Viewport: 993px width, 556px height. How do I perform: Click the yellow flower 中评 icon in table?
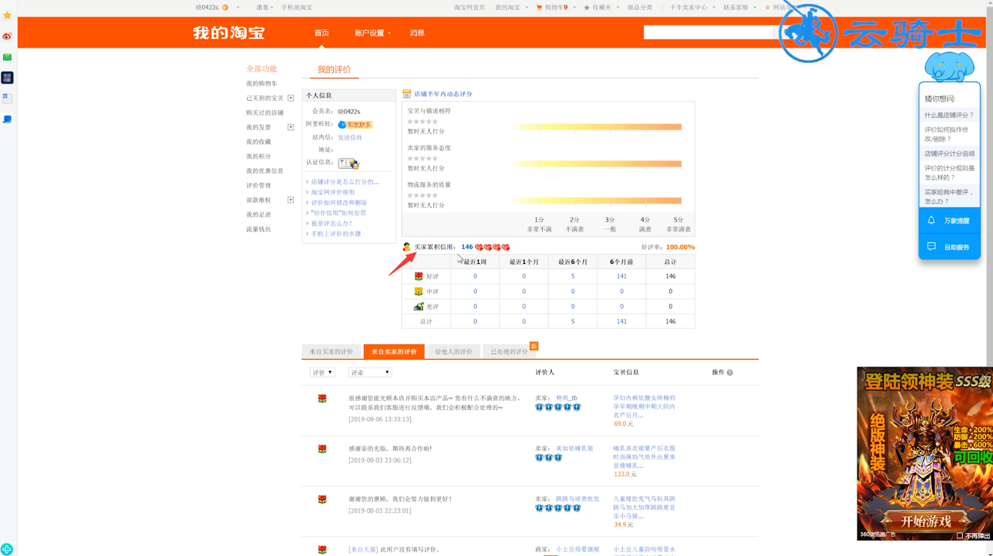coord(419,292)
